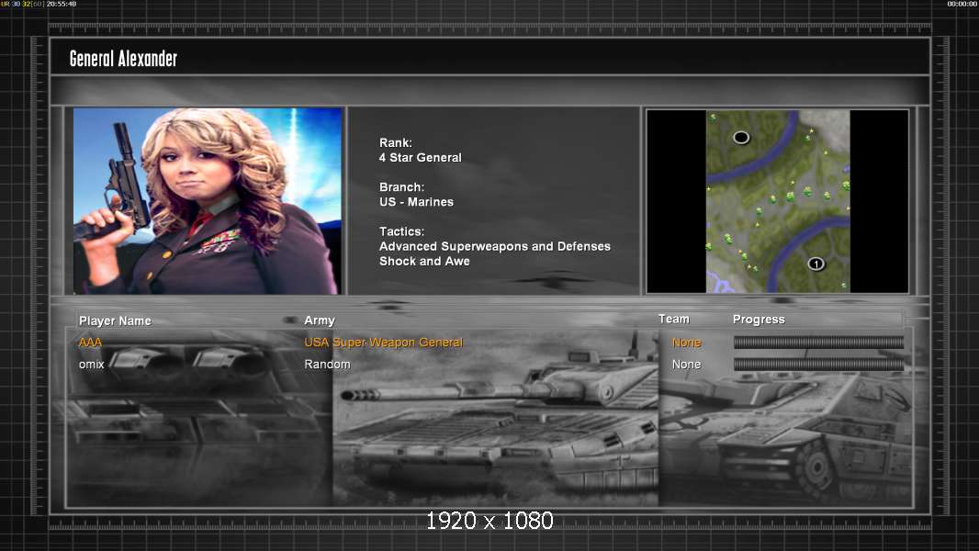
Task: Click the Progress column header
Action: click(759, 320)
